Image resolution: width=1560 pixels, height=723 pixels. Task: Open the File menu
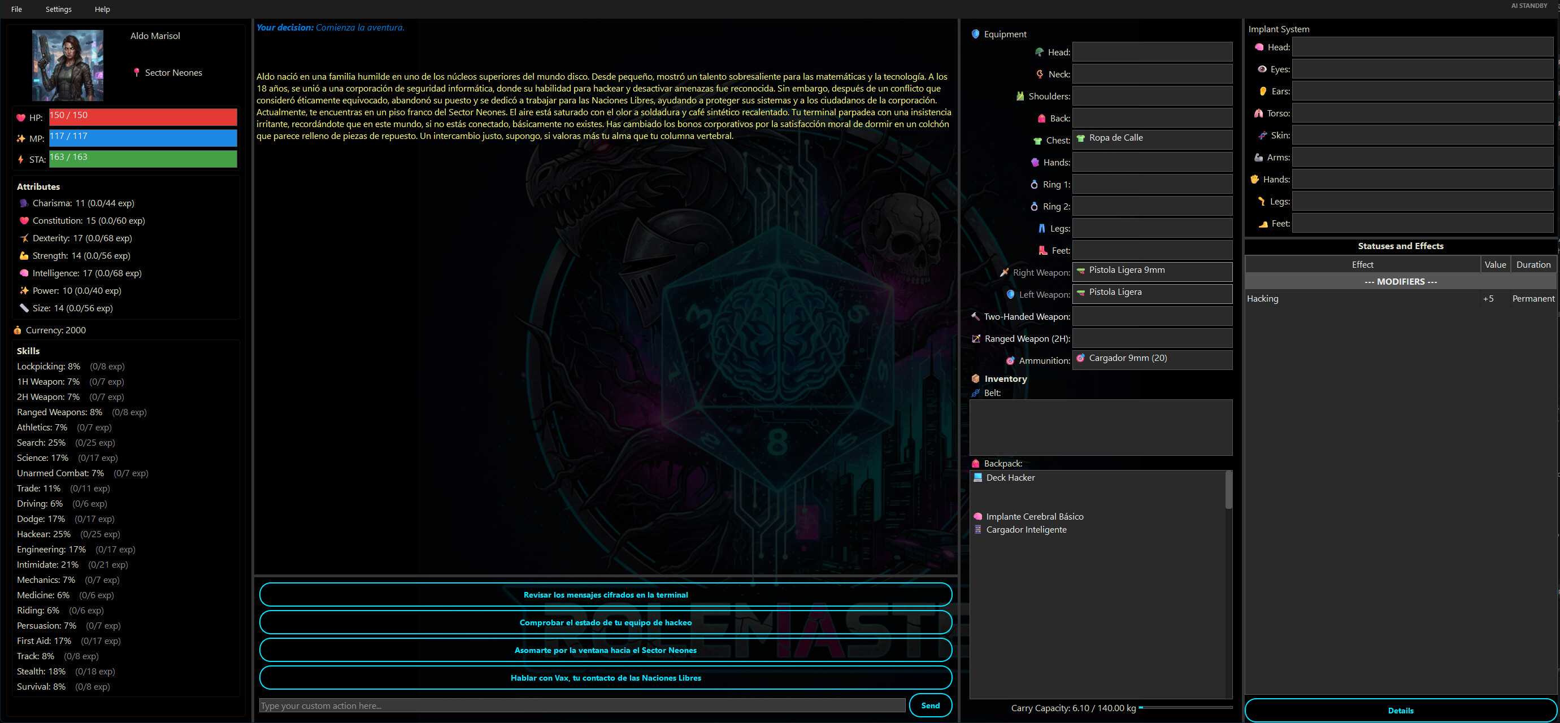[16, 9]
